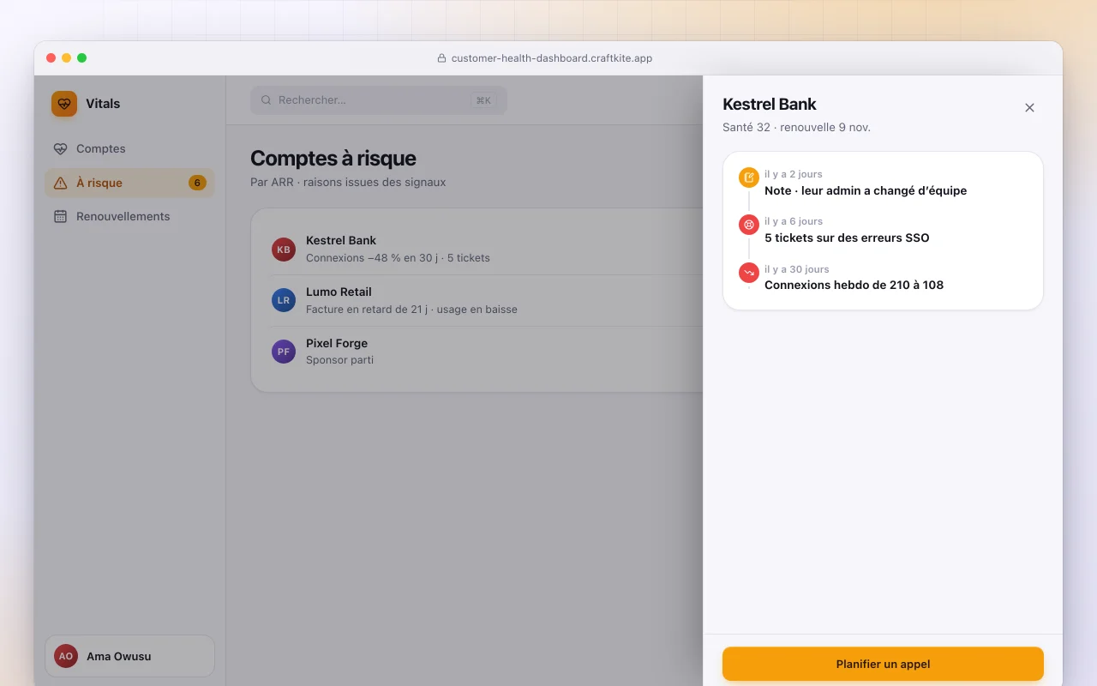The height and width of the screenshot is (686, 1097).
Task: Click the search magnifier icon
Action: point(267,100)
